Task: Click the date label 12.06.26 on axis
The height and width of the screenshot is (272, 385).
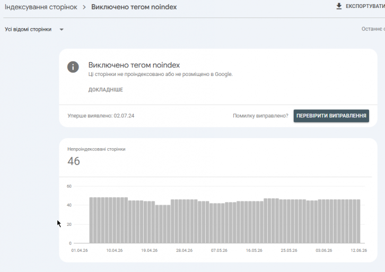Action: point(358,250)
